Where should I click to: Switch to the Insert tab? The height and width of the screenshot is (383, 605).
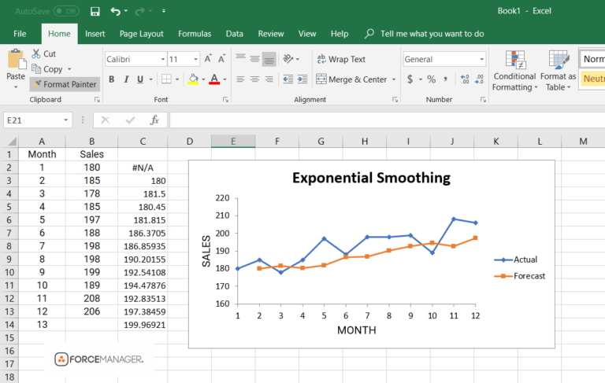click(95, 34)
